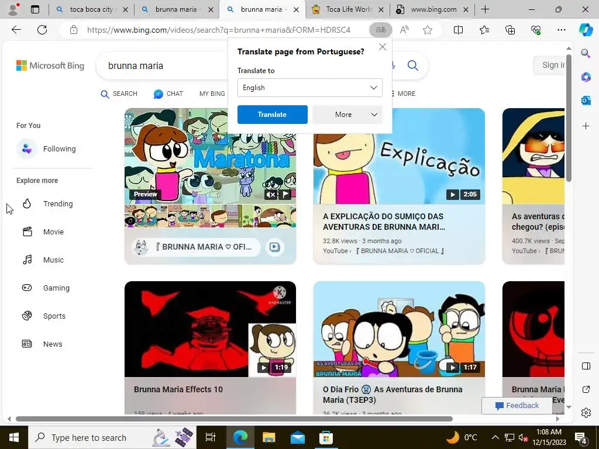
Task: Open the Windows Start menu
Action: click(14, 437)
